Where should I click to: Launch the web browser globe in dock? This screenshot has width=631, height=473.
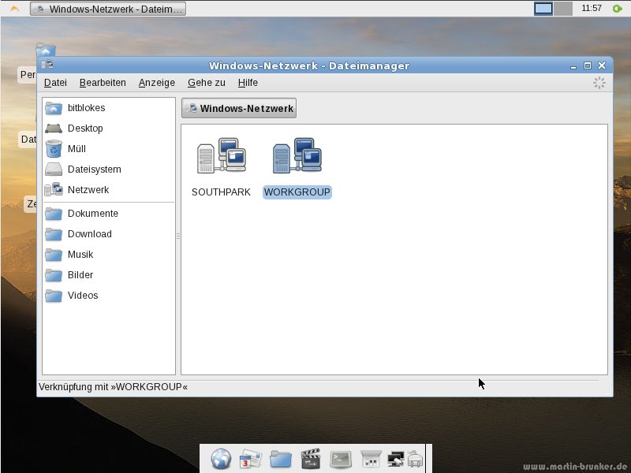tap(221, 459)
